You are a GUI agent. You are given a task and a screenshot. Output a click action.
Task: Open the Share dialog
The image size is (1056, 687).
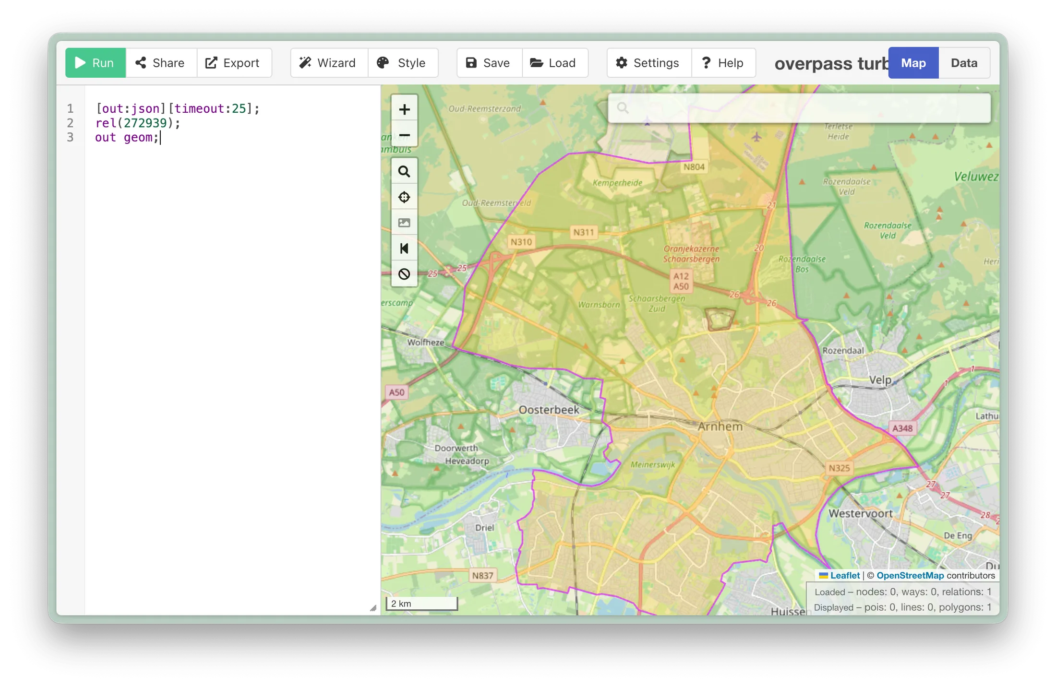(160, 63)
